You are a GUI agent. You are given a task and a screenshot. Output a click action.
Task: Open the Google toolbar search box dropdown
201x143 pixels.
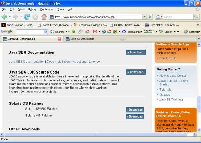(45, 32)
